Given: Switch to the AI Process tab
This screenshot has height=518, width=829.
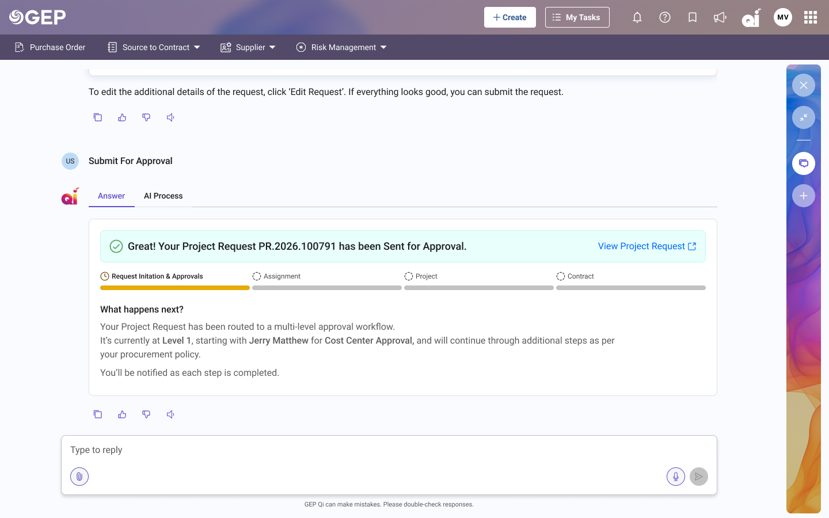Looking at the screenshot, I should pos(163,196).
